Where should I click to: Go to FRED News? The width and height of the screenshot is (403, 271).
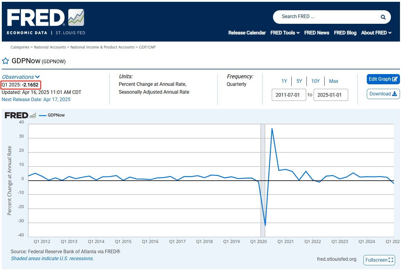click(317, 33)
